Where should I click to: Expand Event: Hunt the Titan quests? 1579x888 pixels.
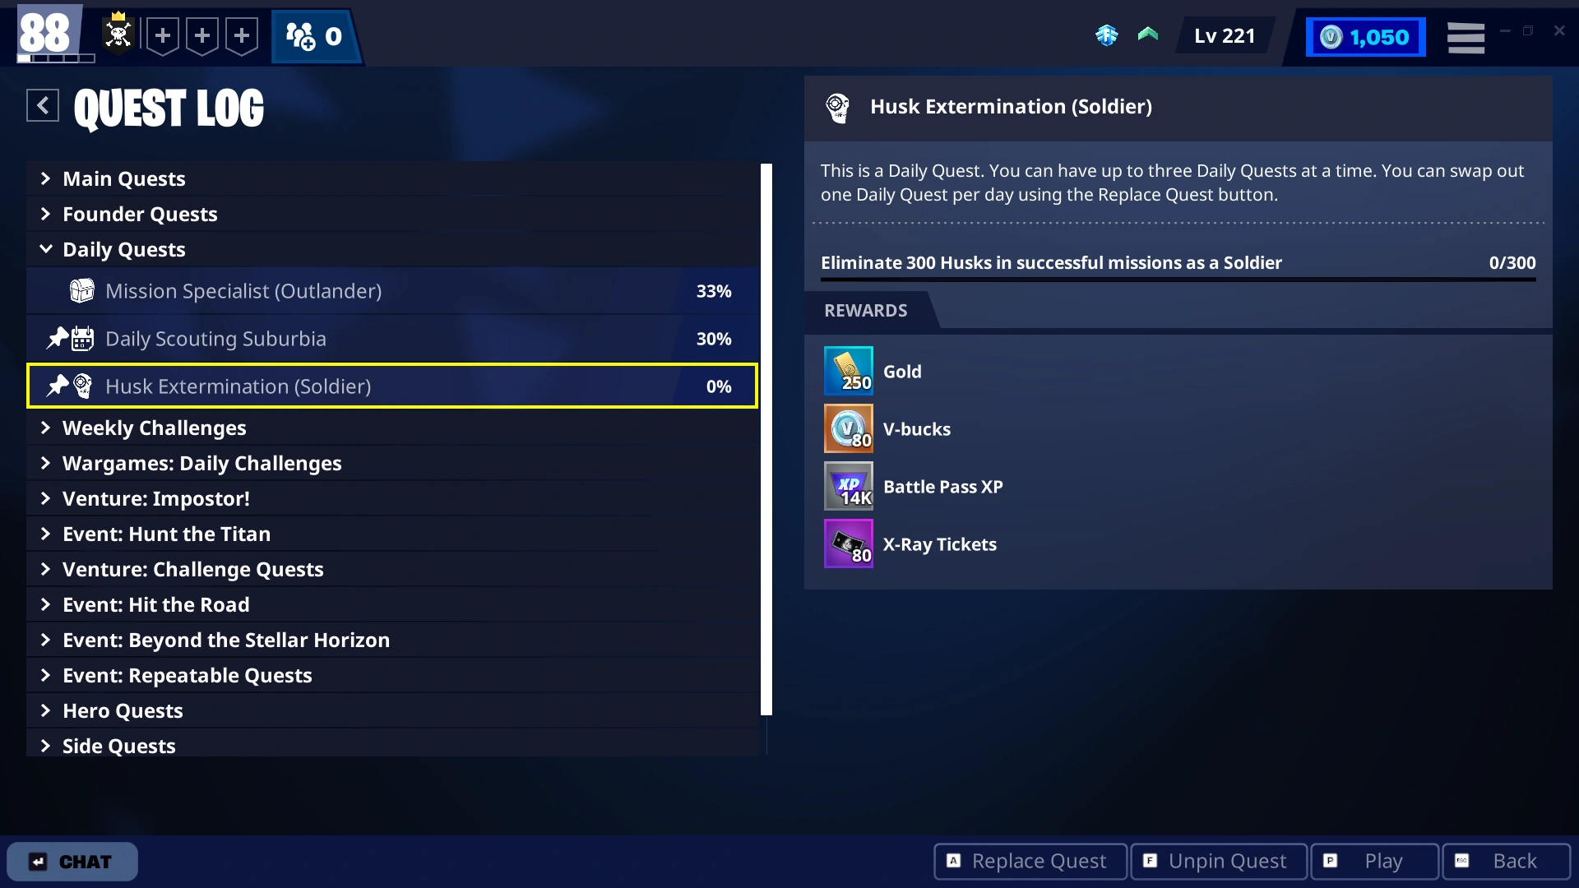coord(166,534)
